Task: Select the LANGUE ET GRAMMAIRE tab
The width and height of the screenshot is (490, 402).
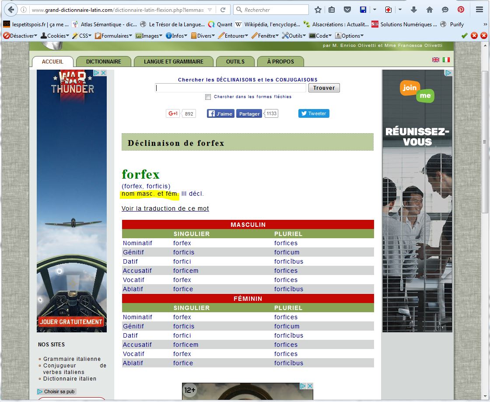Action: coord(173,62)
